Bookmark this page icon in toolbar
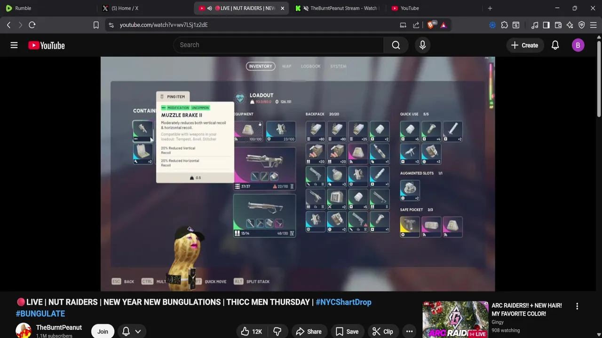This screenshot has height=338, width=602. point(96,25)
